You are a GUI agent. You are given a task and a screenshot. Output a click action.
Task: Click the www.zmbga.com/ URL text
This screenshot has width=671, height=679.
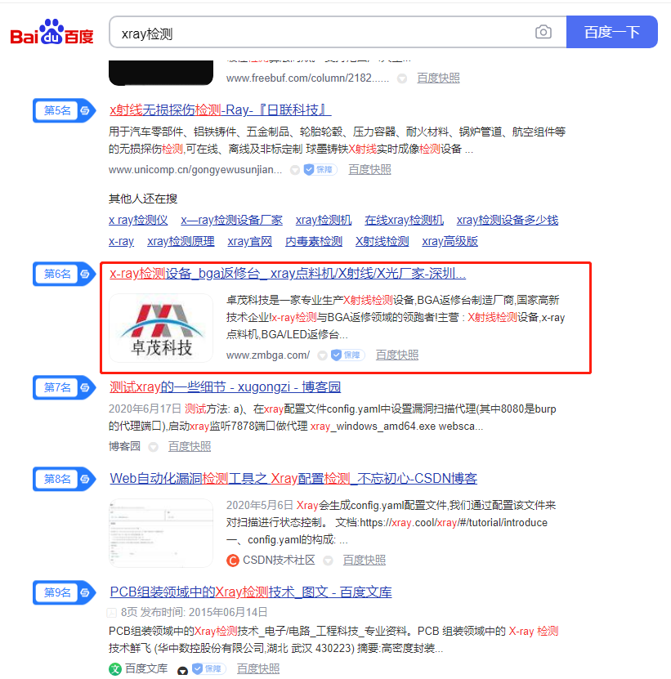(x=268, y=355)
